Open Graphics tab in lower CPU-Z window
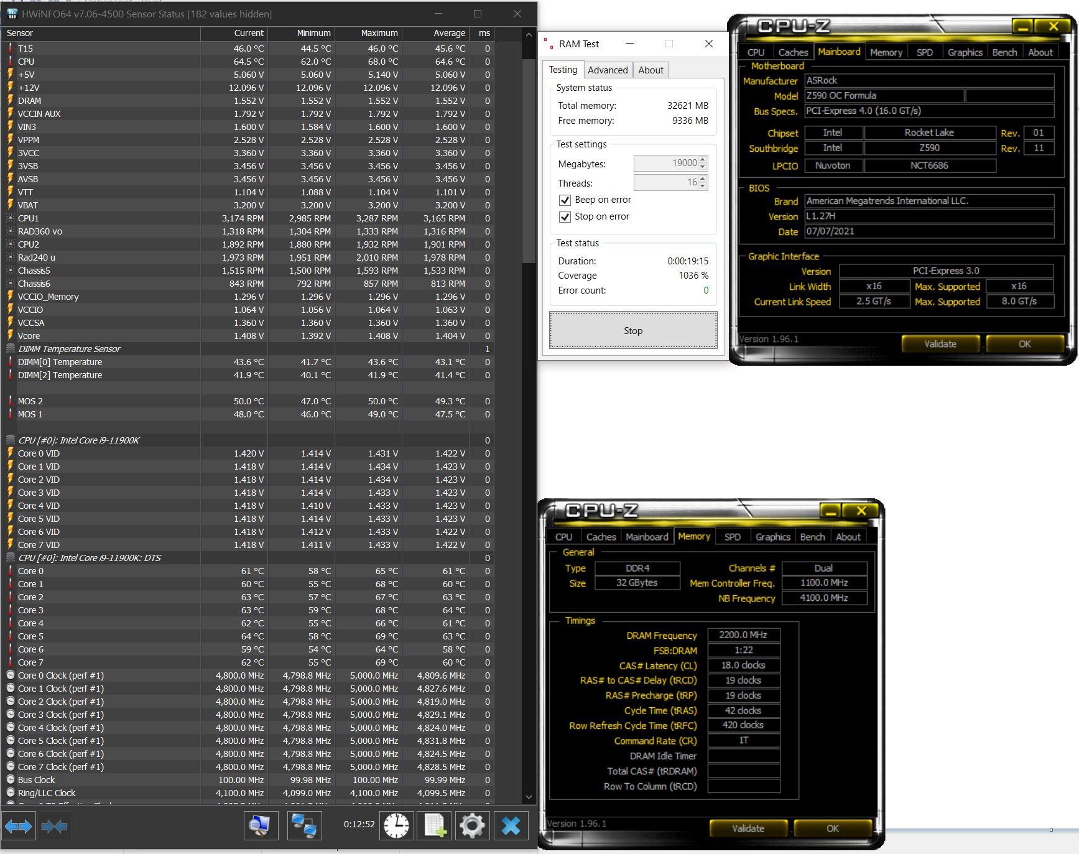Image resolution: width=1079 pixels, height=854 pixels. pyautogui.click(x=772, y=537)
